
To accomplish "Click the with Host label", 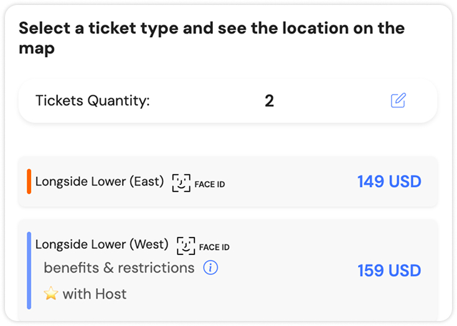I will click(x=95, y=294).
